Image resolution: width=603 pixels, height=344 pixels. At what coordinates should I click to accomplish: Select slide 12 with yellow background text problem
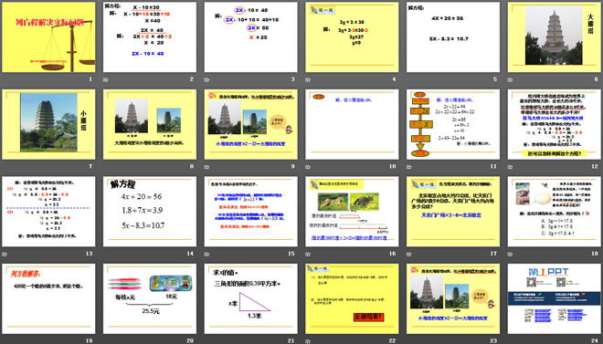(555, 124)
